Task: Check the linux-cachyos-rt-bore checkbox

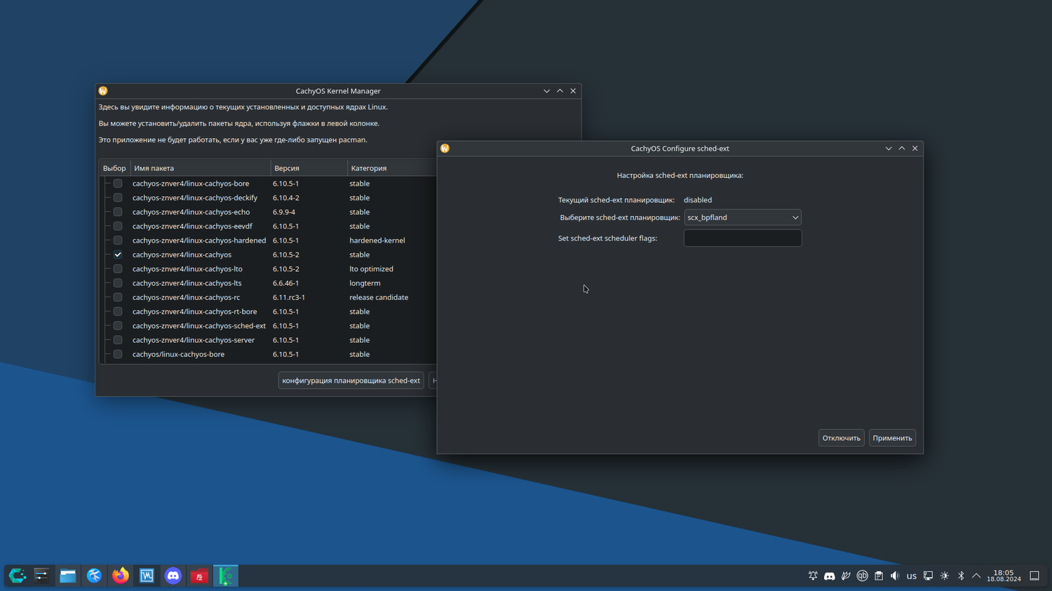Action: click(118, 312)
